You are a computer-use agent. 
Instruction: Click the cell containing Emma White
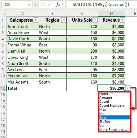23,45
